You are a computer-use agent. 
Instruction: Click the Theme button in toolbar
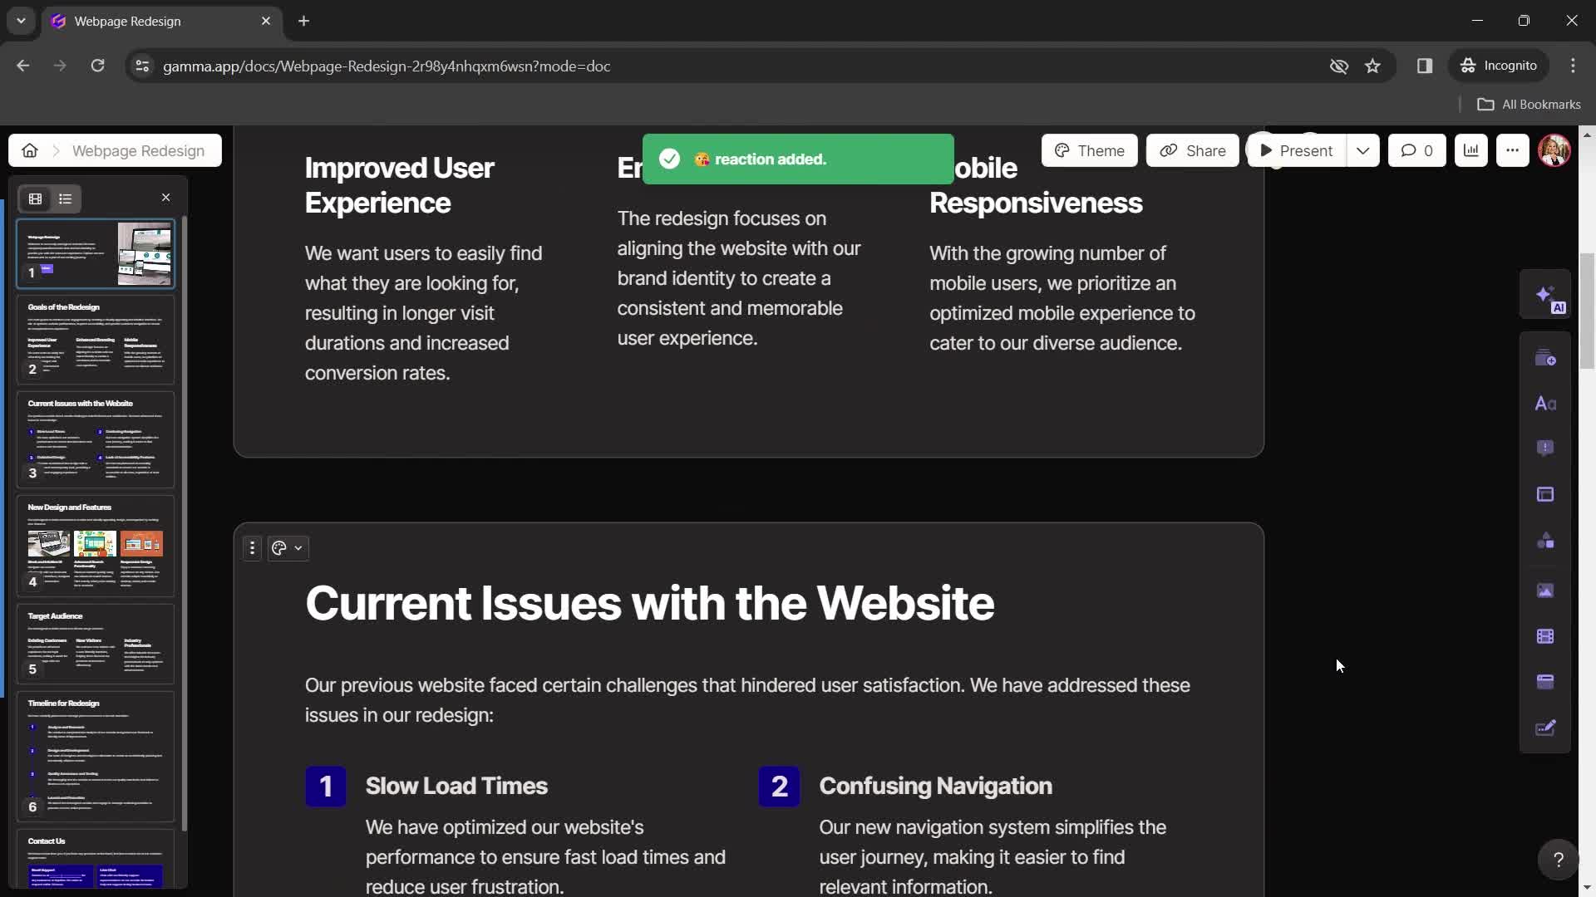click(1090, 150)
